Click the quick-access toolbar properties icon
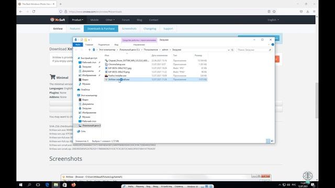Screen dimensions: 335x188 click(82, 40)
